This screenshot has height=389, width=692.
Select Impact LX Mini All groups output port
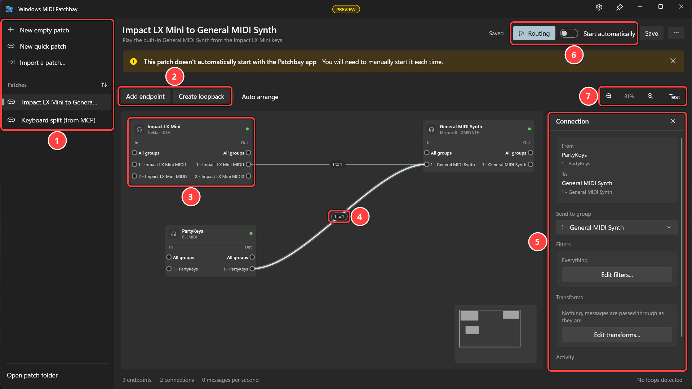click(x=248, y=153)
